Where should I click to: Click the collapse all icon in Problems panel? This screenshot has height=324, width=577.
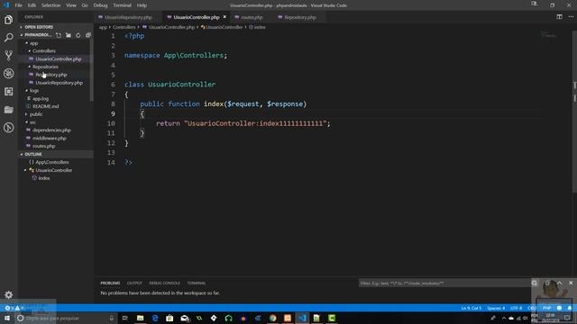(535, 283)
